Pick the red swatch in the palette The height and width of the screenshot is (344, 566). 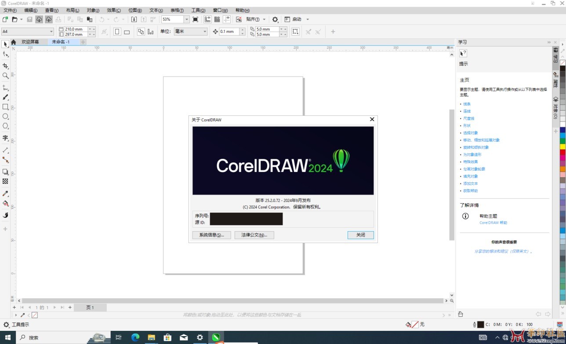pyautogui.click(x=562, y=152)
